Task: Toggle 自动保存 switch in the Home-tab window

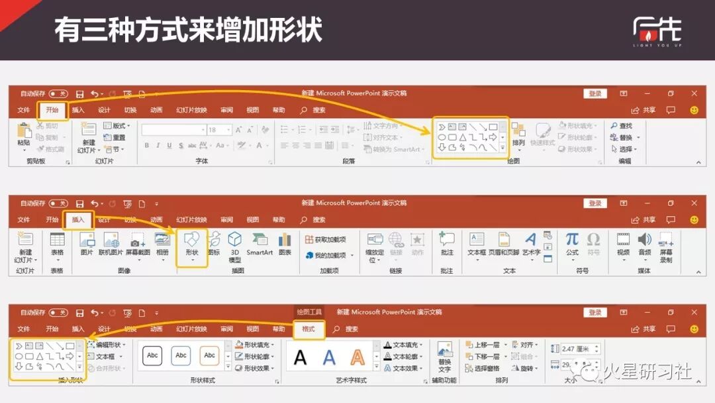Action: coord(58,93)
